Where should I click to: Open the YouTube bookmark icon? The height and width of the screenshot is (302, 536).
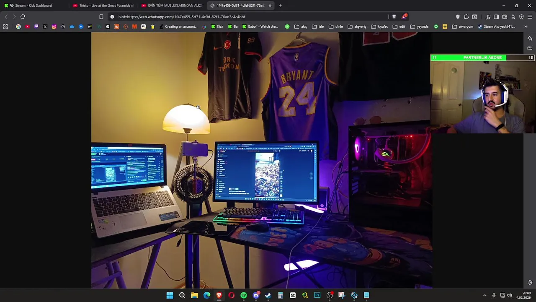coord(27,26)
